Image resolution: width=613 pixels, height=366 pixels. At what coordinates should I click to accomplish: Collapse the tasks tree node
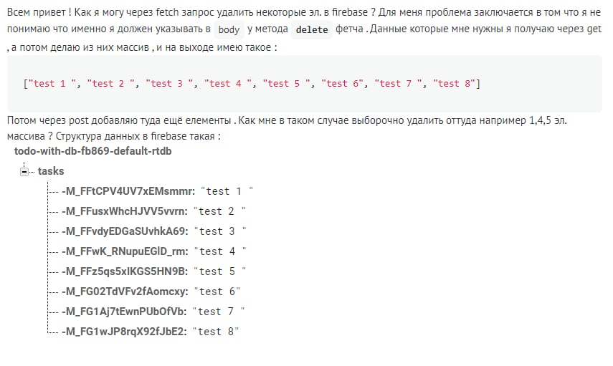point(24,171)
